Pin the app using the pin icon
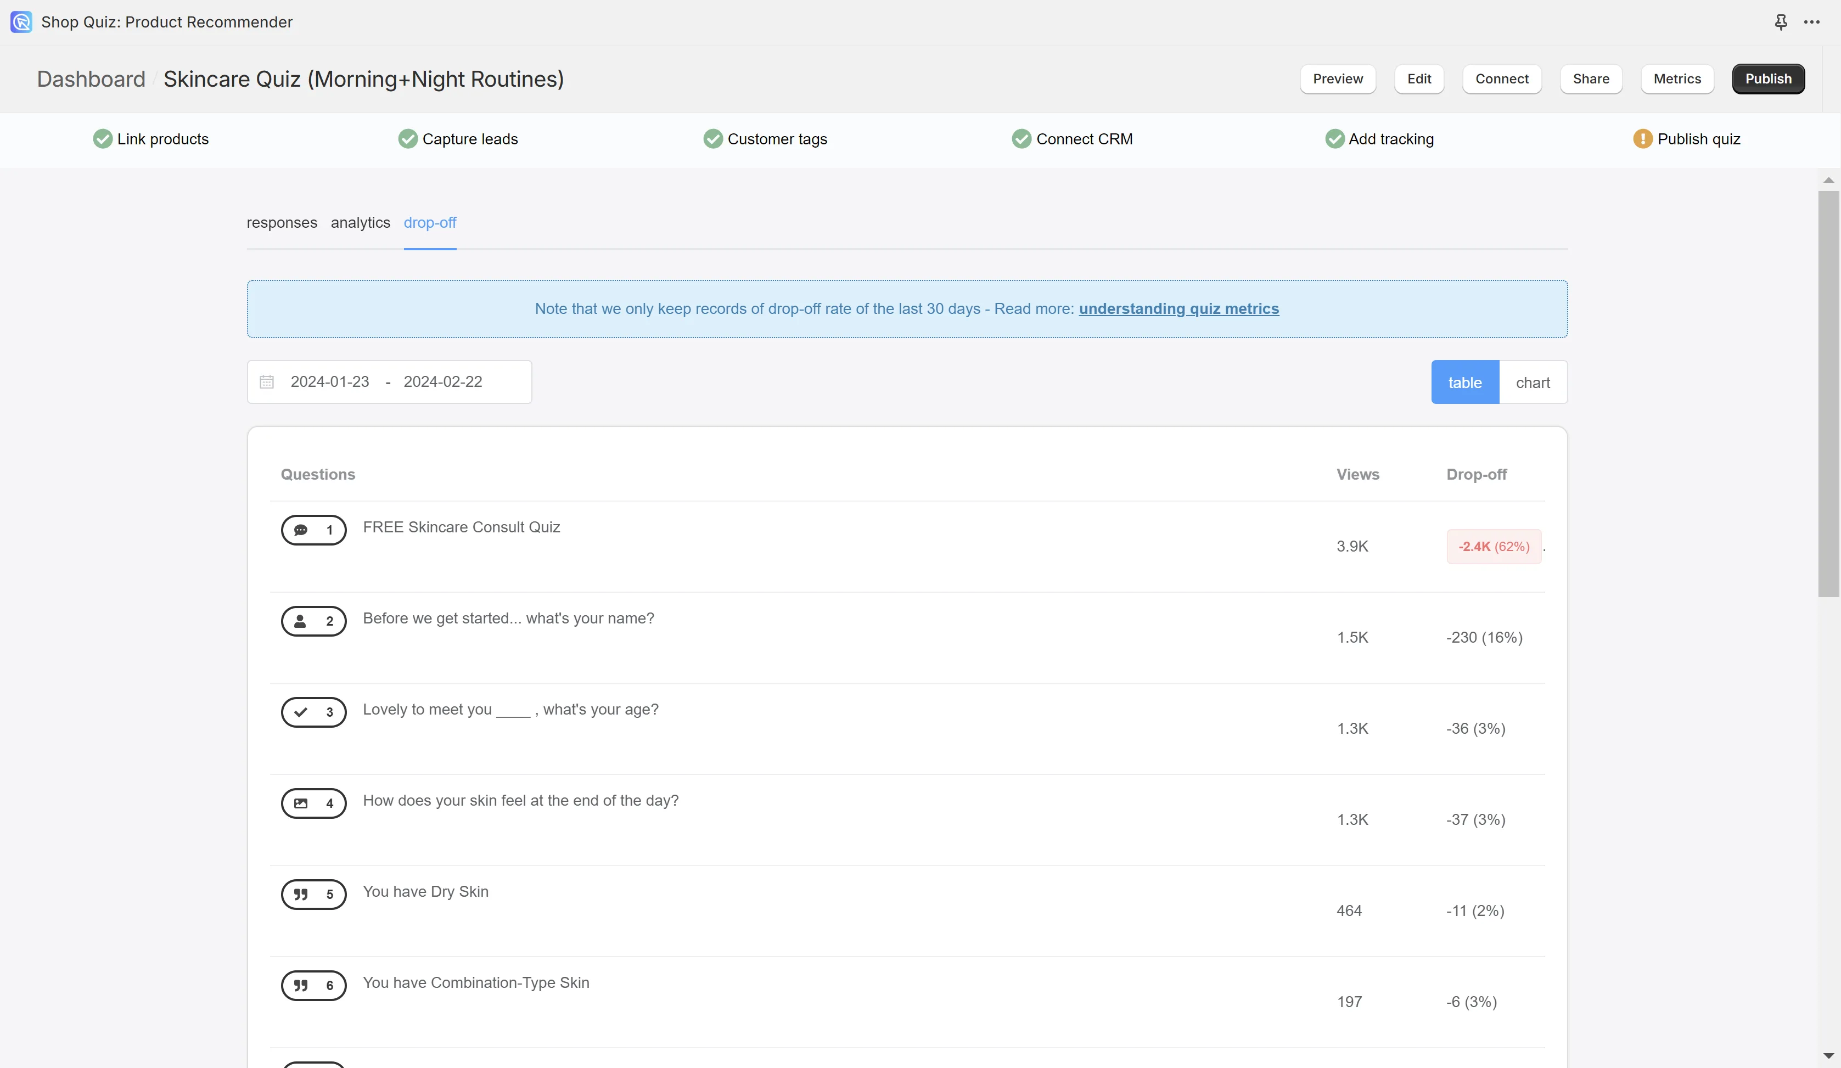Viewport: 1841px width, 1068px height. 1781,22
